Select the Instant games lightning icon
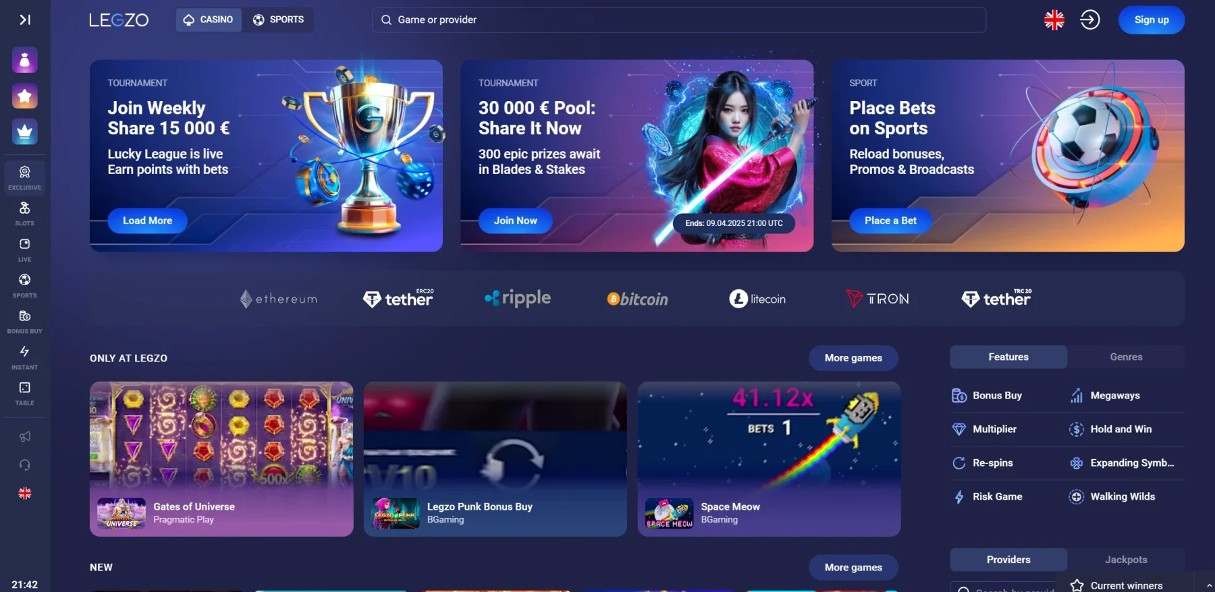The image size is (1215, 592). click(x=25, y=357)
